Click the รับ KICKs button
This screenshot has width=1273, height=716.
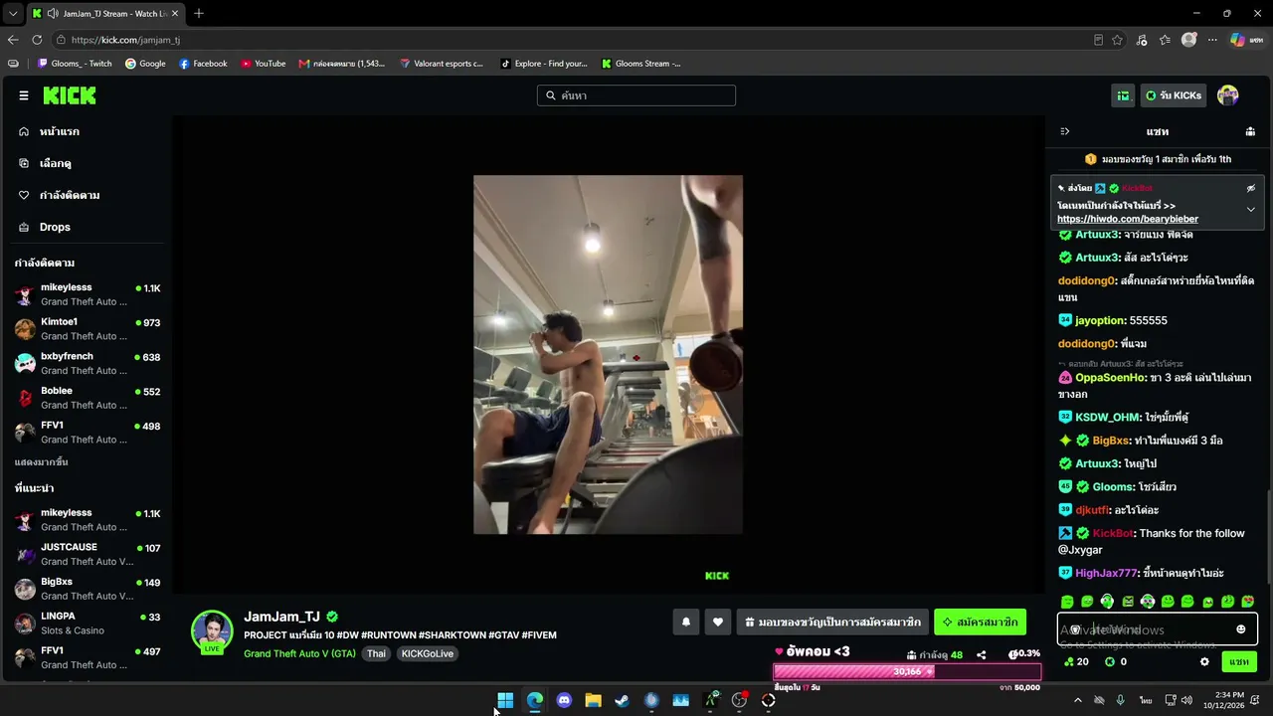pyautogui.click(x=1174, y=95)
